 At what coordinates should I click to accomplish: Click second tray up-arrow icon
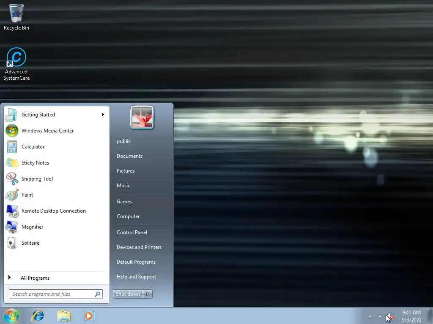(x=380, y=316)
